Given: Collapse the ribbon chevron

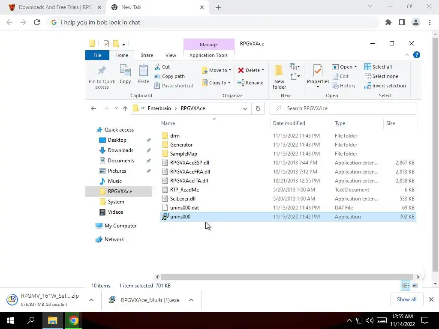Looking at the screenshot, I should 407,55.
